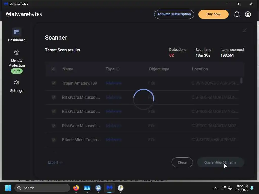Open Firefox from the taskbar
This screenshot has width=259, height=194.
pos(76,188)
